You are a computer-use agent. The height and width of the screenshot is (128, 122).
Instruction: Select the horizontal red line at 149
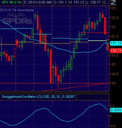pyautogui.click(x=55, y=84)
